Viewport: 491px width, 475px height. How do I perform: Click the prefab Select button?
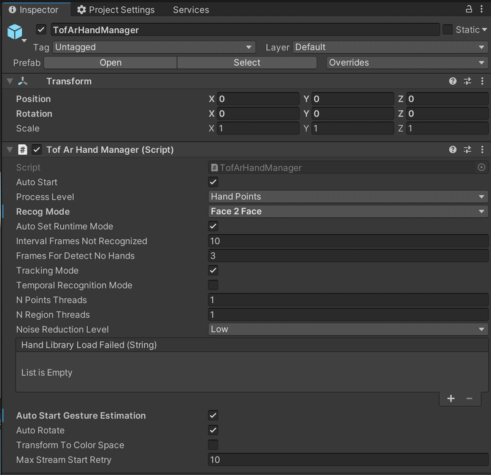247,63
